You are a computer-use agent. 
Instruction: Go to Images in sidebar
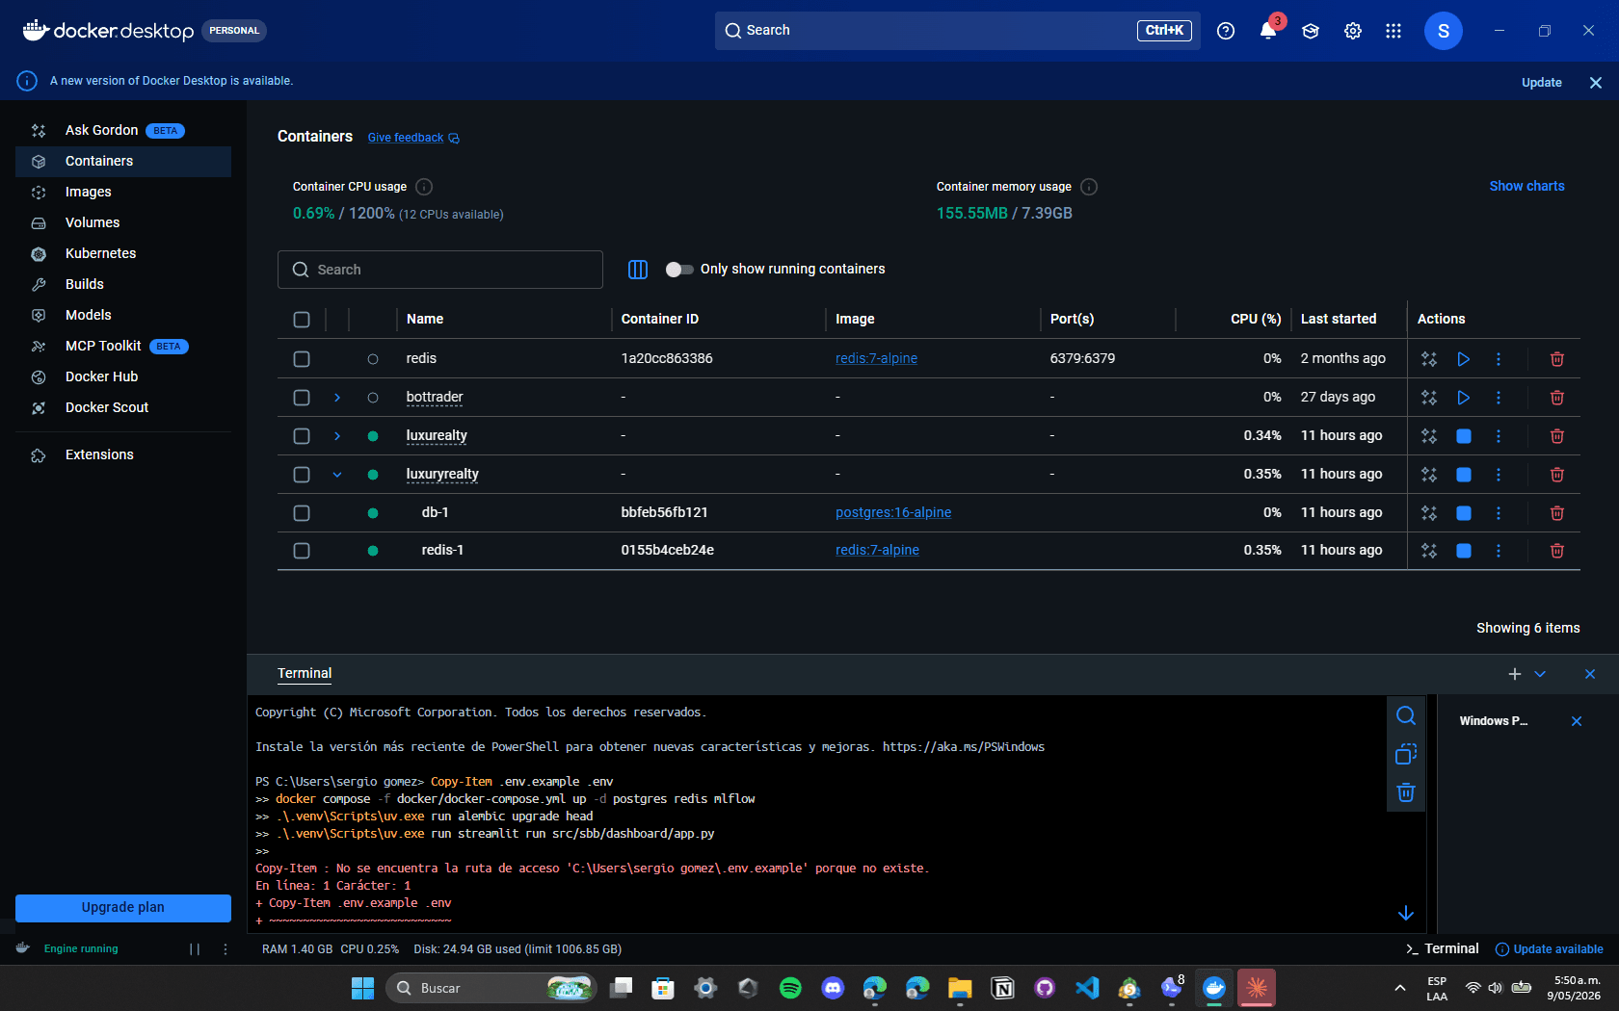click(123, 193)
